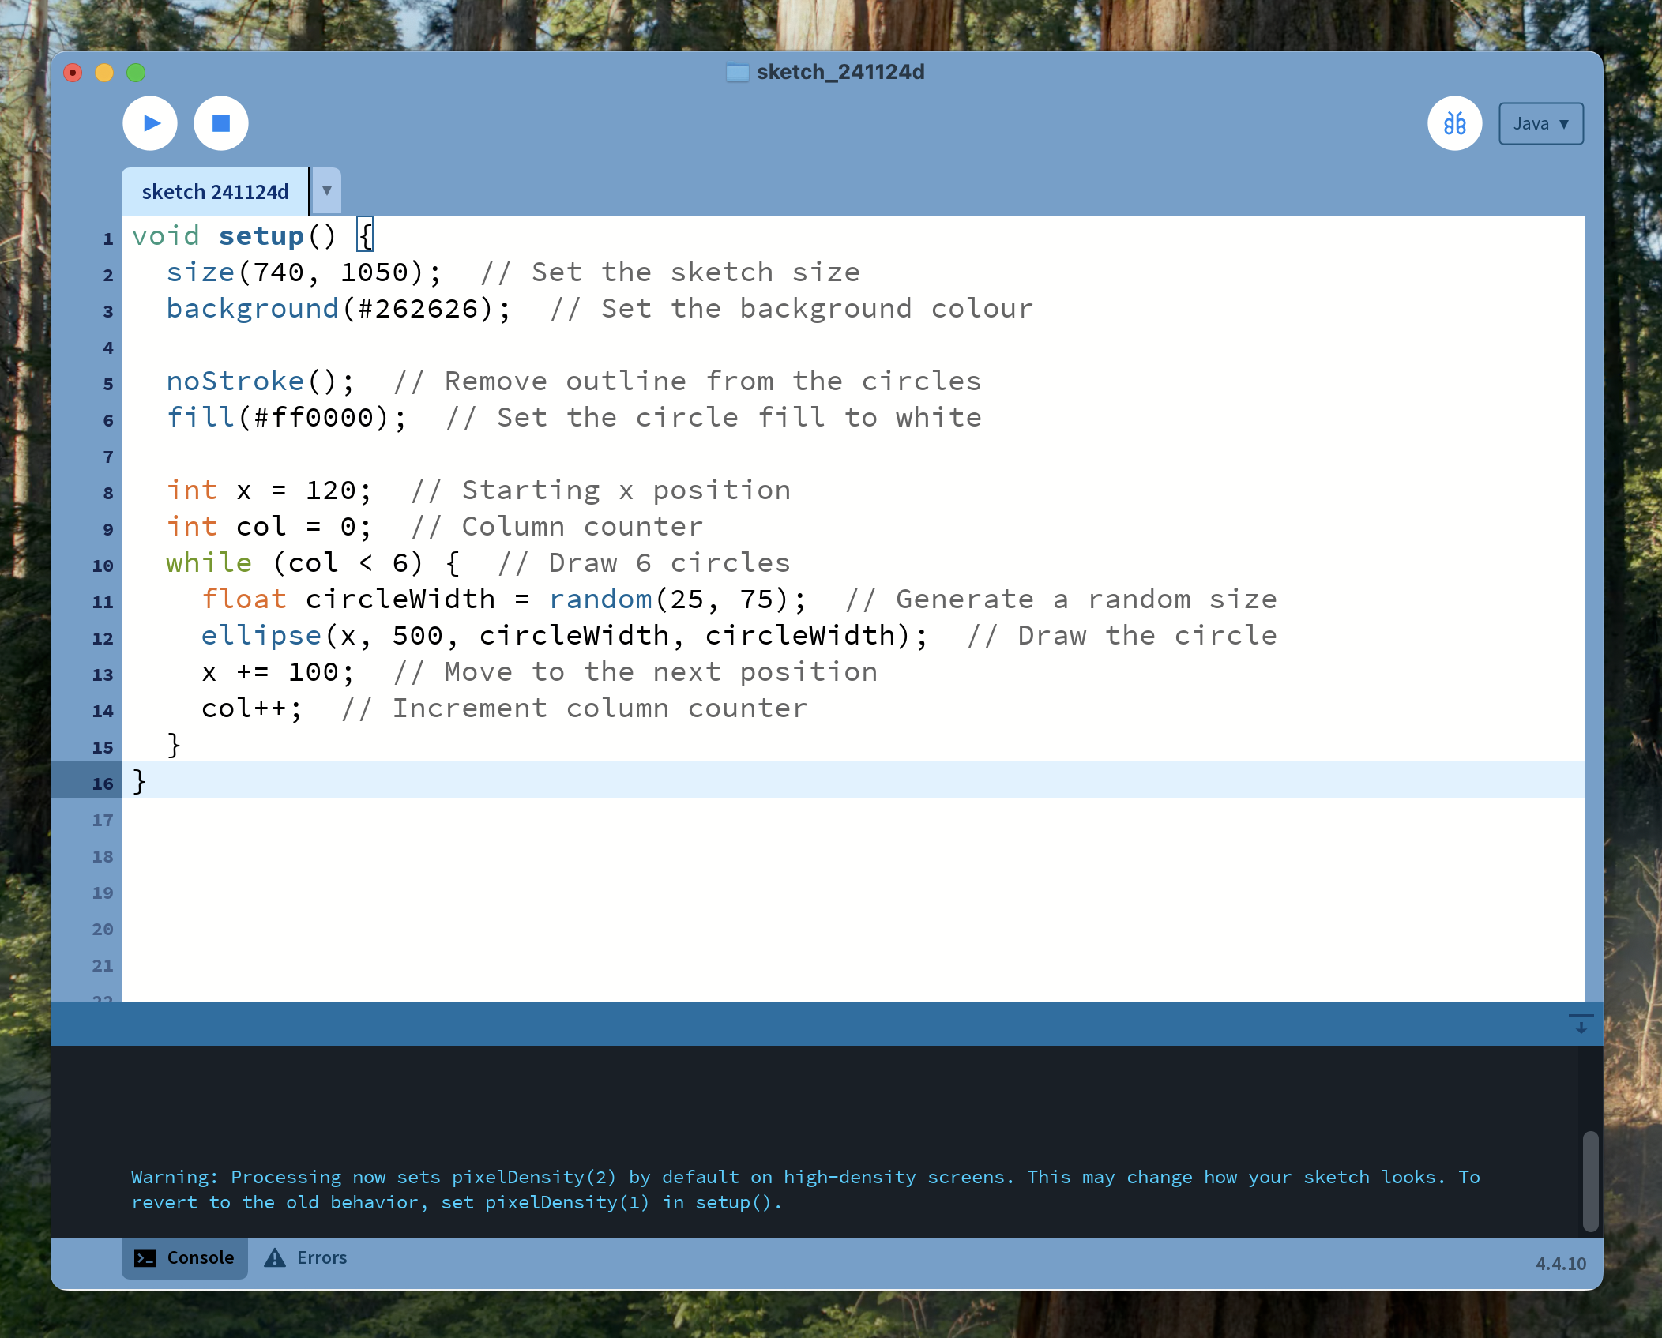Screen dimensions: 1662x1338
Task: Click the #ff0000 color value in fill
Action: click(314, 418)
